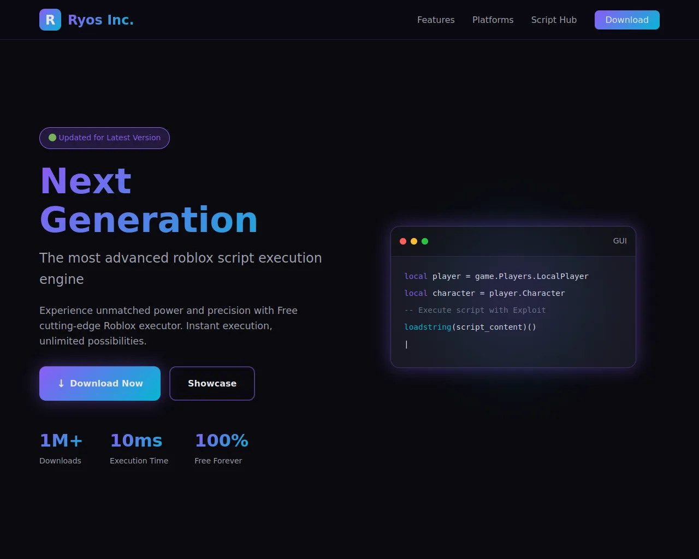Click the 100% stat value
This screenshot has width=699, height=559.
coord(221,441)
